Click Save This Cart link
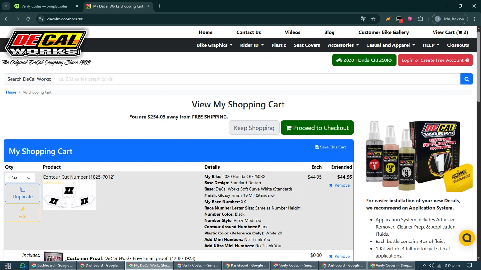Screen dimensions: 481x270 pyautogui.click(x=331, y=147)
